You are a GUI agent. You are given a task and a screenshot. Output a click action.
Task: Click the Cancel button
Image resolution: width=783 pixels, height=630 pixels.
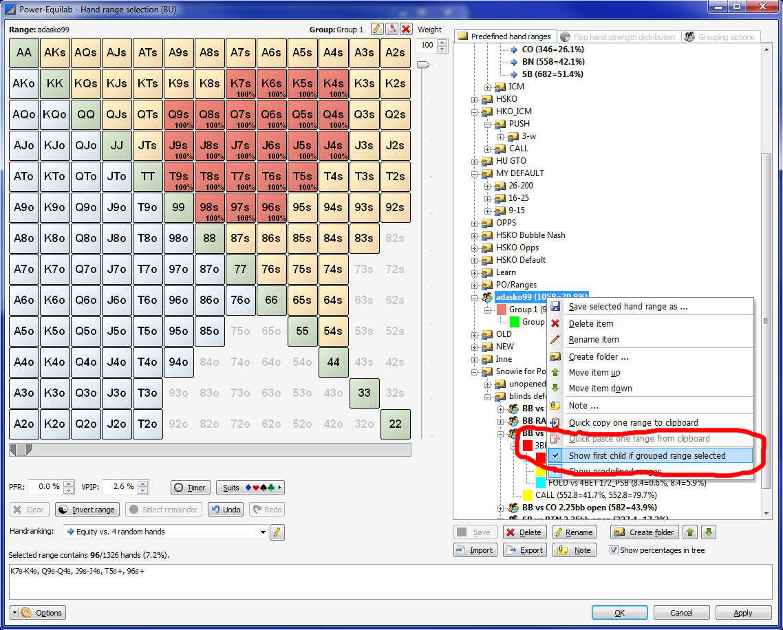point(681,613)
